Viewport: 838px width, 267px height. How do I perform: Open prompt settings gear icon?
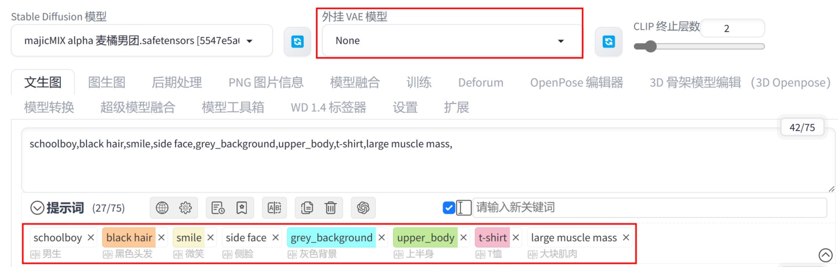click(185, 208)
